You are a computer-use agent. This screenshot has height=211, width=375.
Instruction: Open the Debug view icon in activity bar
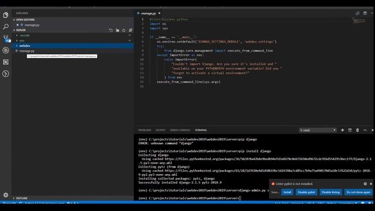coord(6,50)
